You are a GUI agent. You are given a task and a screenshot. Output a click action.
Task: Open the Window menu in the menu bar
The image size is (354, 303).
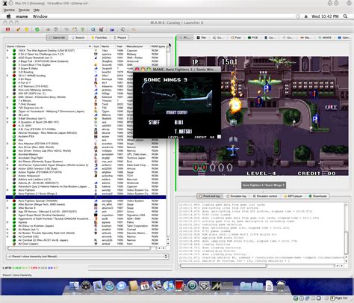pos(40,16)
